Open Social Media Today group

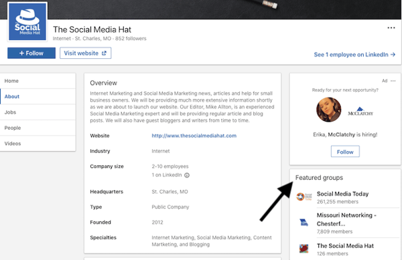click(x=342, y=194)
